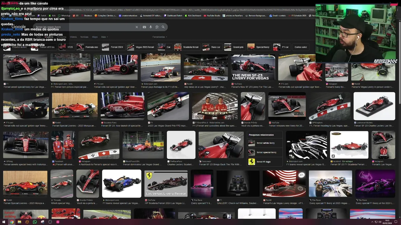
Task: Open Looksmart Models SF-23 Leclerc thumbnail
Action: coord(374,106)
